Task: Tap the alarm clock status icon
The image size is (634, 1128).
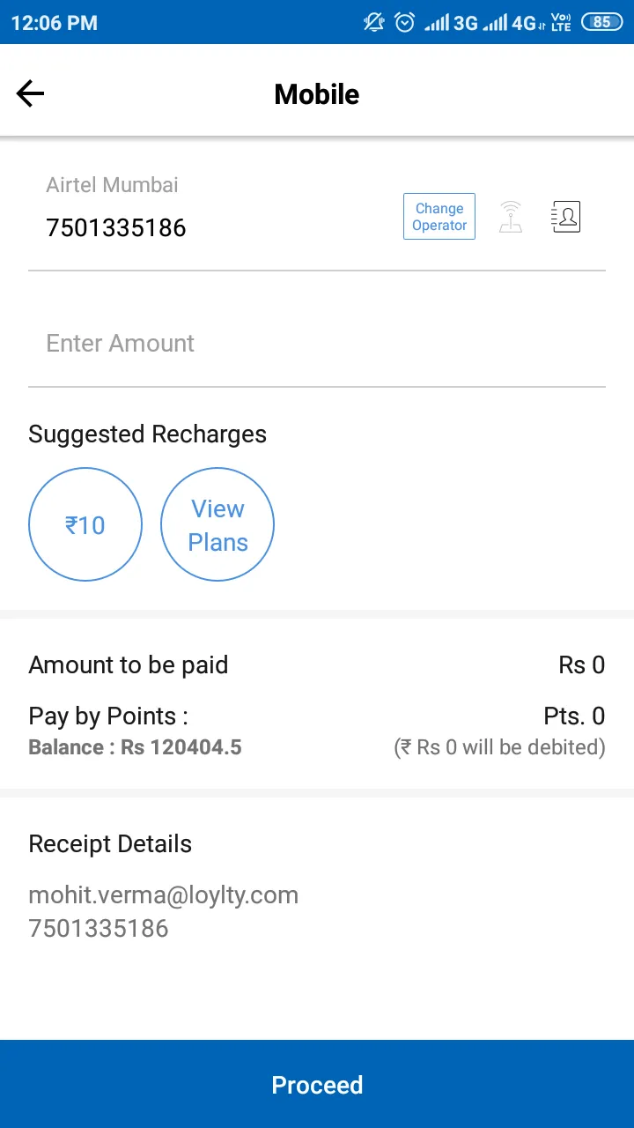Action: [404, 22]
